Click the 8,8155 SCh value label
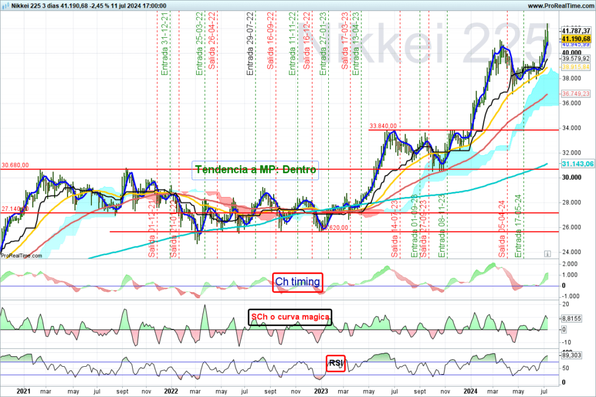Viewport: 596px width, 397px height. [572, 319]
